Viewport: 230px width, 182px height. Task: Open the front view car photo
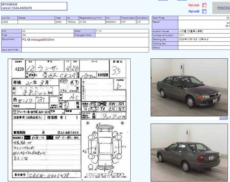189,88
